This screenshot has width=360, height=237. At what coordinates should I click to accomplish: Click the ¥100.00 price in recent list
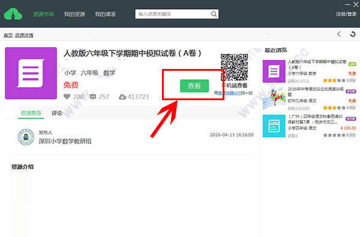pos(348,128)
